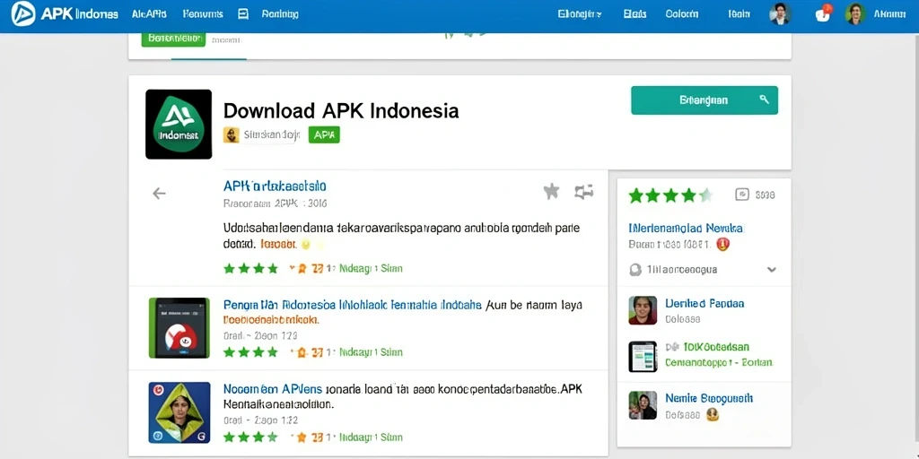Click the APK Indonesia logo icon in header

coord(22,14)
